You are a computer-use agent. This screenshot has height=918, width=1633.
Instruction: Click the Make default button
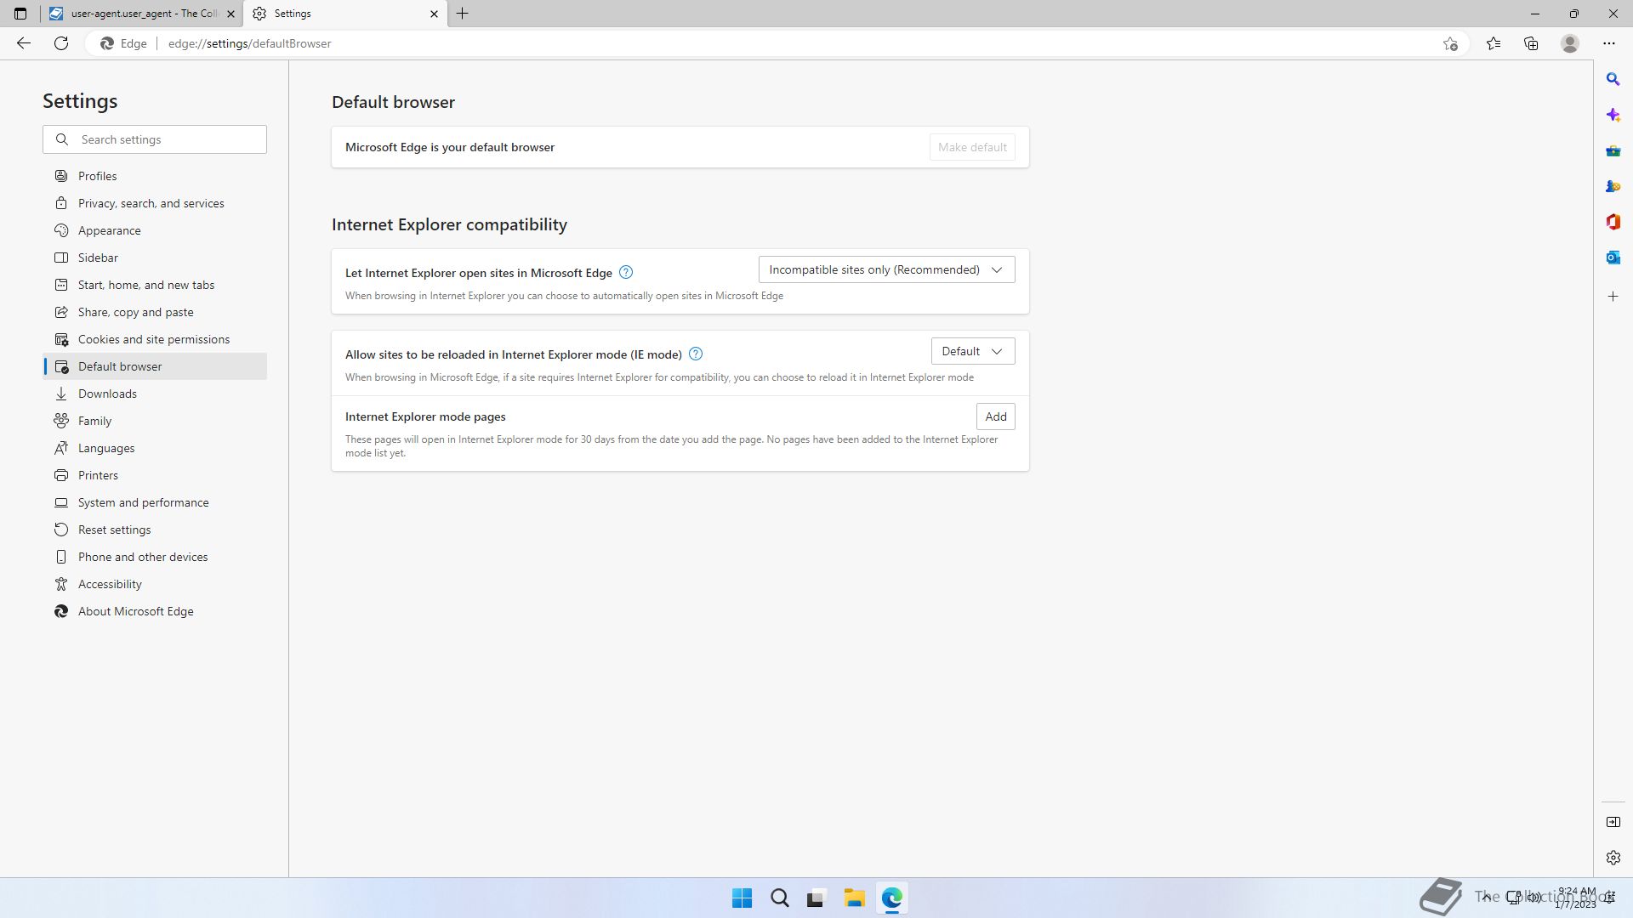971,147
